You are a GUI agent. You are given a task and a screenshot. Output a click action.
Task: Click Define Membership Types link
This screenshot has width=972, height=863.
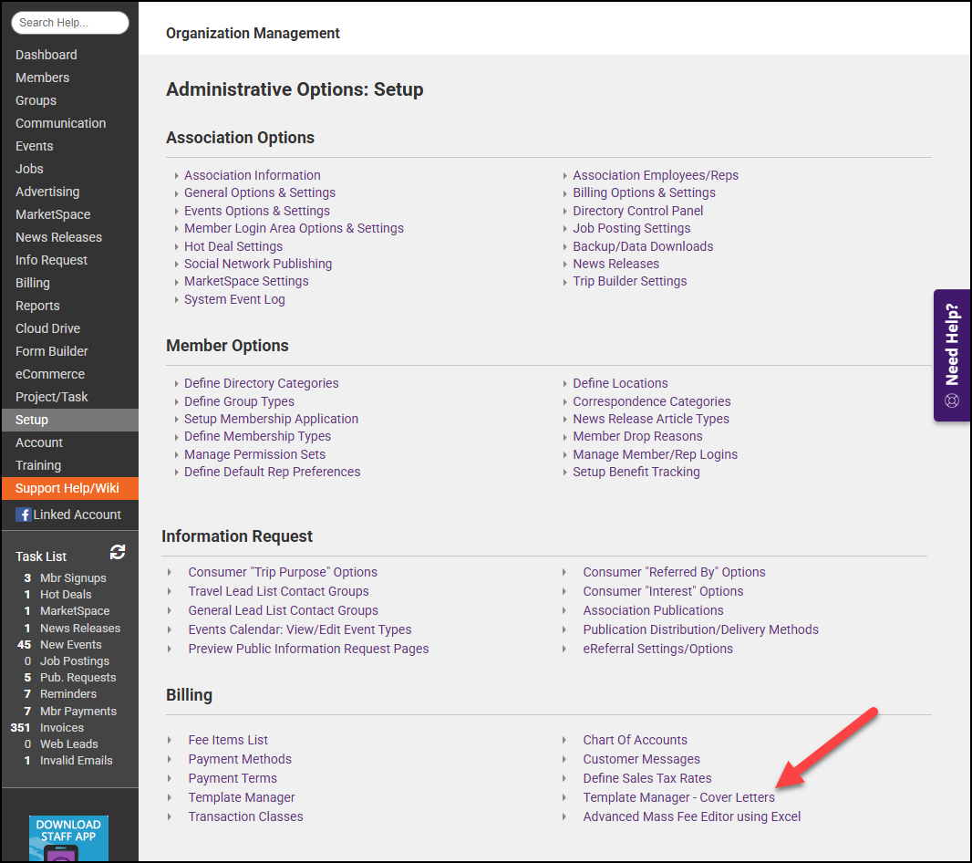click(257, 436)
